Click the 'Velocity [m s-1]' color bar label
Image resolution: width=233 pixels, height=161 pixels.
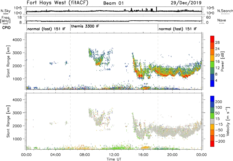click(x=228, y=121)
